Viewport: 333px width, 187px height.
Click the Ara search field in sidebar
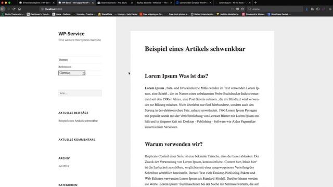point(80,93)
